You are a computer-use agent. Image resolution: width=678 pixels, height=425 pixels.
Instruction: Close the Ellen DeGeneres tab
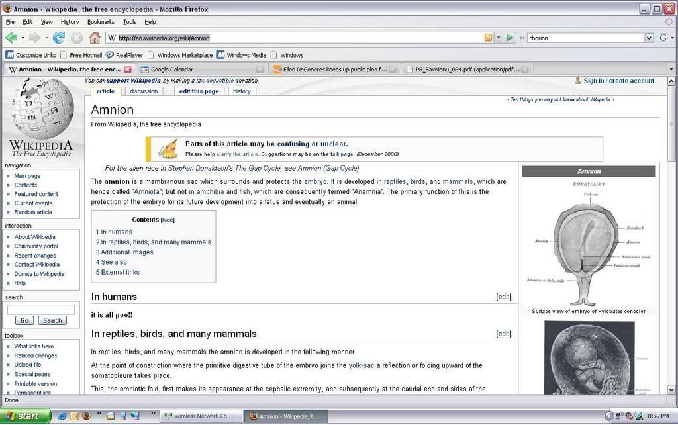pyautogui.click(x=392, y=69)
